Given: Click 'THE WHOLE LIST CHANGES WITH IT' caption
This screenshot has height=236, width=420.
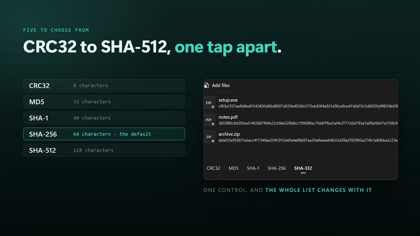Looking at the screenshot, I should 319,190.
